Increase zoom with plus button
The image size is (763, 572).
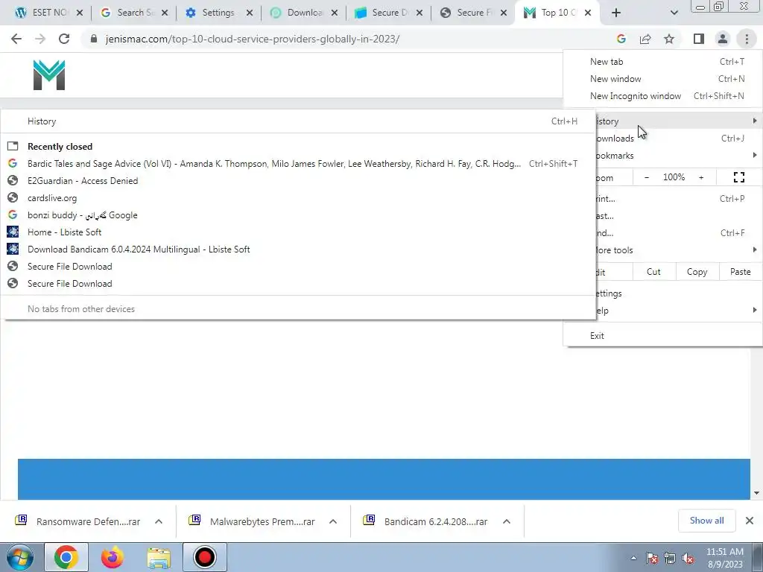tap(701, 177)
